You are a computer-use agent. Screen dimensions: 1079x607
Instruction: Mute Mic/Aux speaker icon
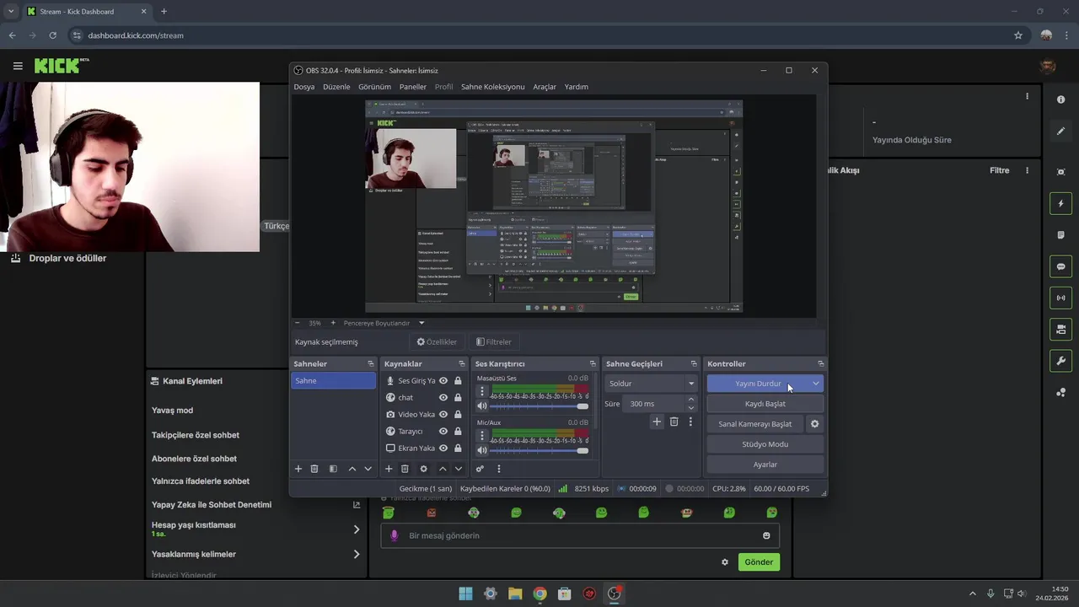pos(482,450)
